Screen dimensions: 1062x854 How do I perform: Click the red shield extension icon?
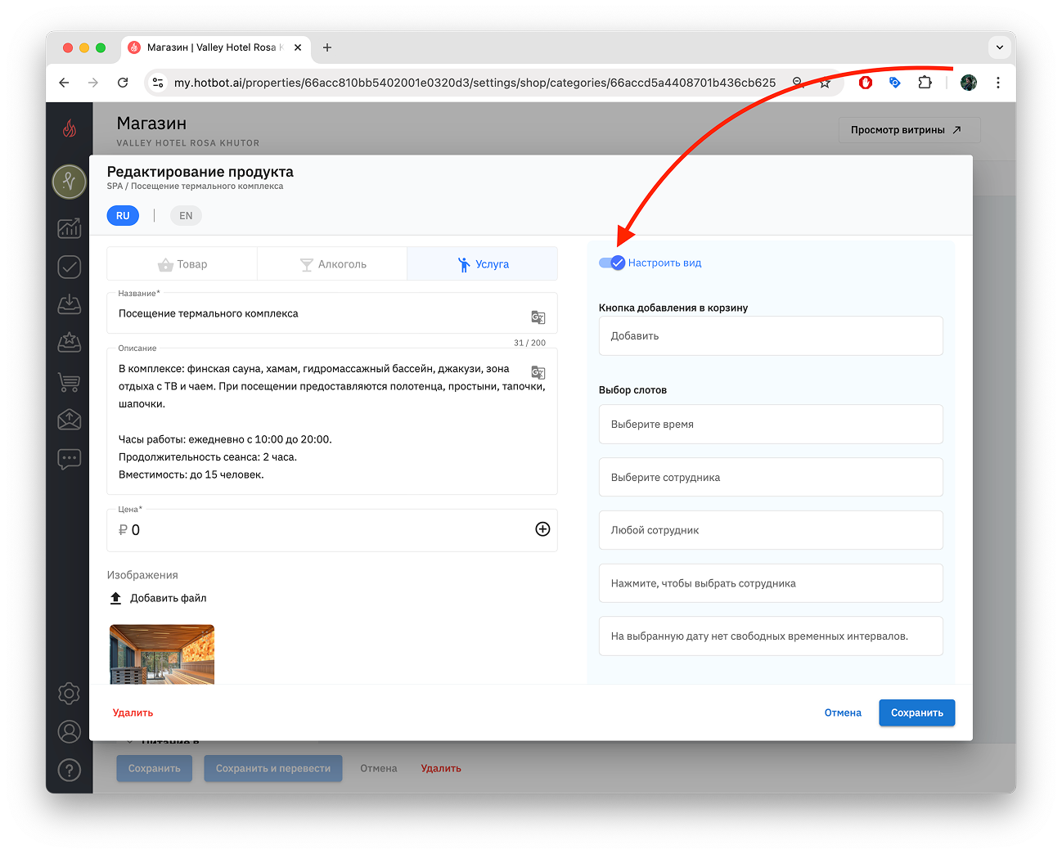tap(866, 83)
